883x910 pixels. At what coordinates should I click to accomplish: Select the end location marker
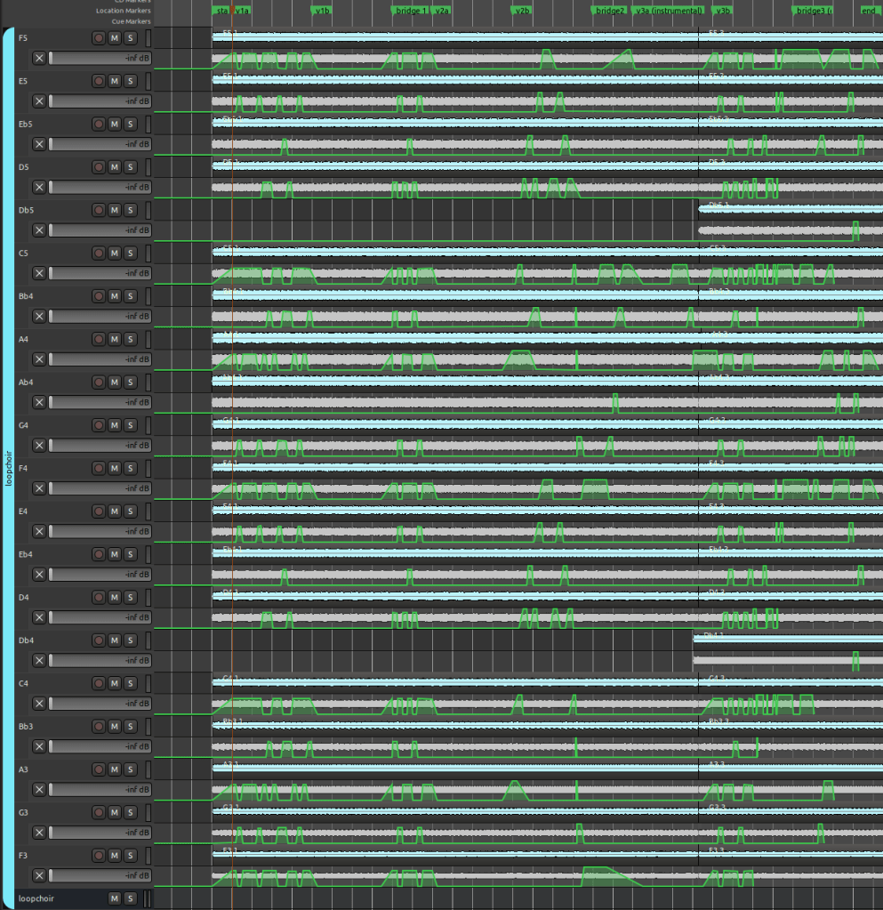(x=868, y=11)
